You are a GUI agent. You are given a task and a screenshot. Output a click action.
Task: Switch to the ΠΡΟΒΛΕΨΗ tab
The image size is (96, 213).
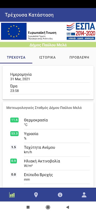79,58
